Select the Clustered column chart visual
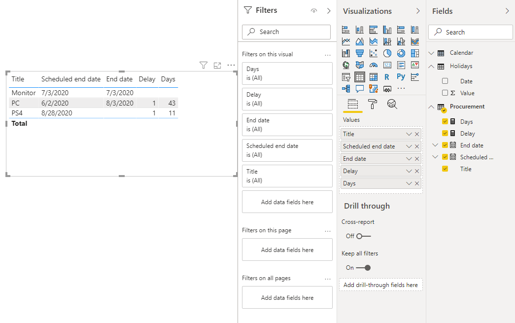This screenshot has height=323, width=515. pos(387,30)
